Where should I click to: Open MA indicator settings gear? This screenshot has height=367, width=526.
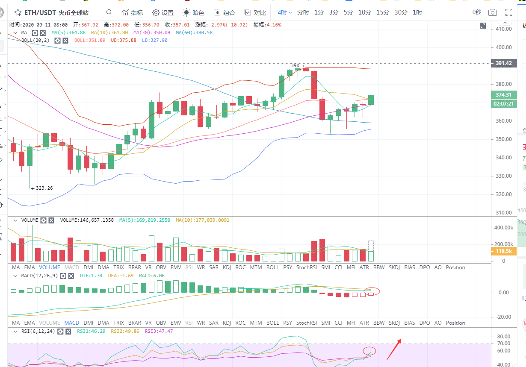pyautogui.click(x=35, y=32)
